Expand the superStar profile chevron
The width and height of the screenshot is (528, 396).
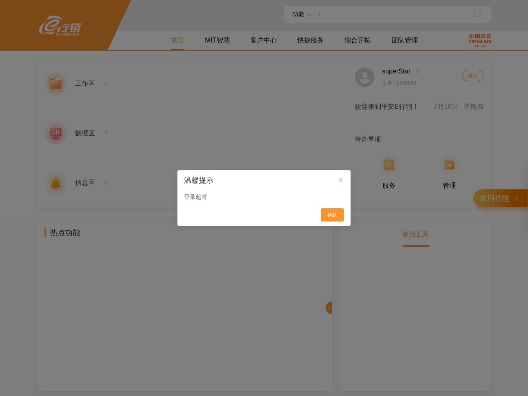coord(417,71)
